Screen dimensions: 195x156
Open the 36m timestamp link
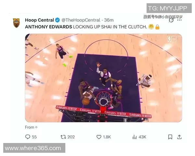pyautogui.click(x=109, y=20)
